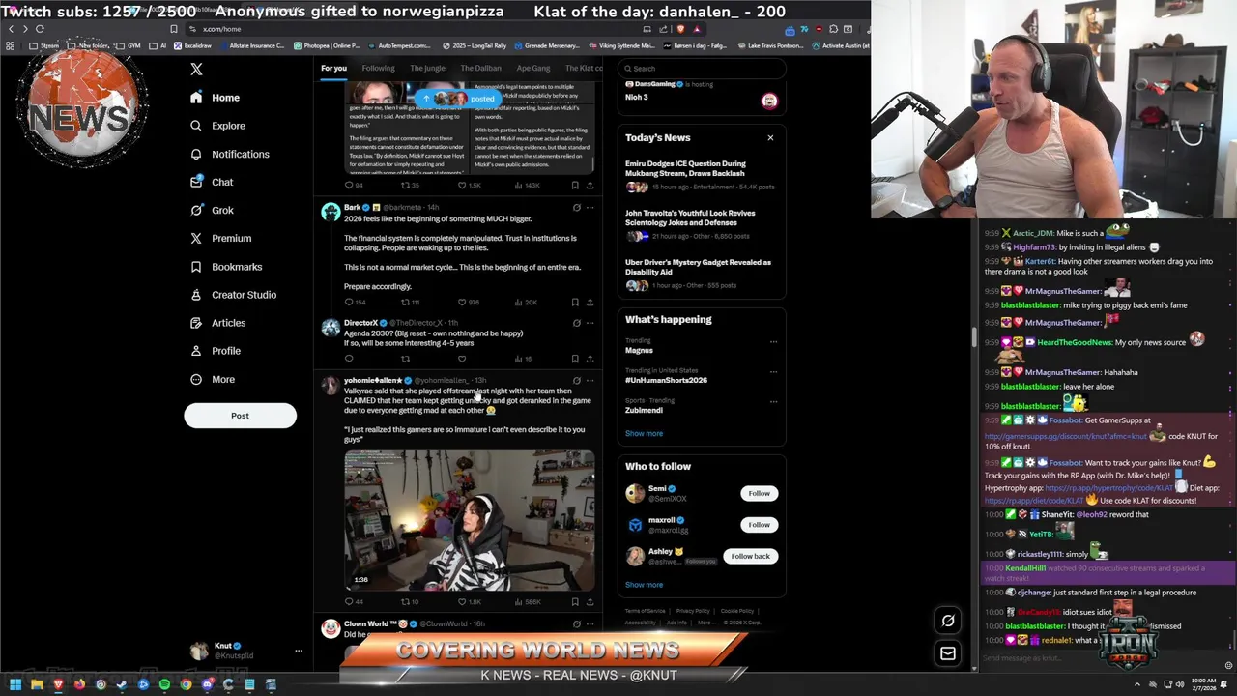Image resolution: width=1237 pixels, height=696 pixels.
Task: Reply to the DirectorX post
Action: (x=349, y=359)
